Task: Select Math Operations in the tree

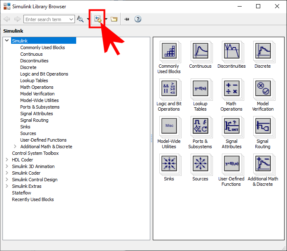Action: [37, 87]
